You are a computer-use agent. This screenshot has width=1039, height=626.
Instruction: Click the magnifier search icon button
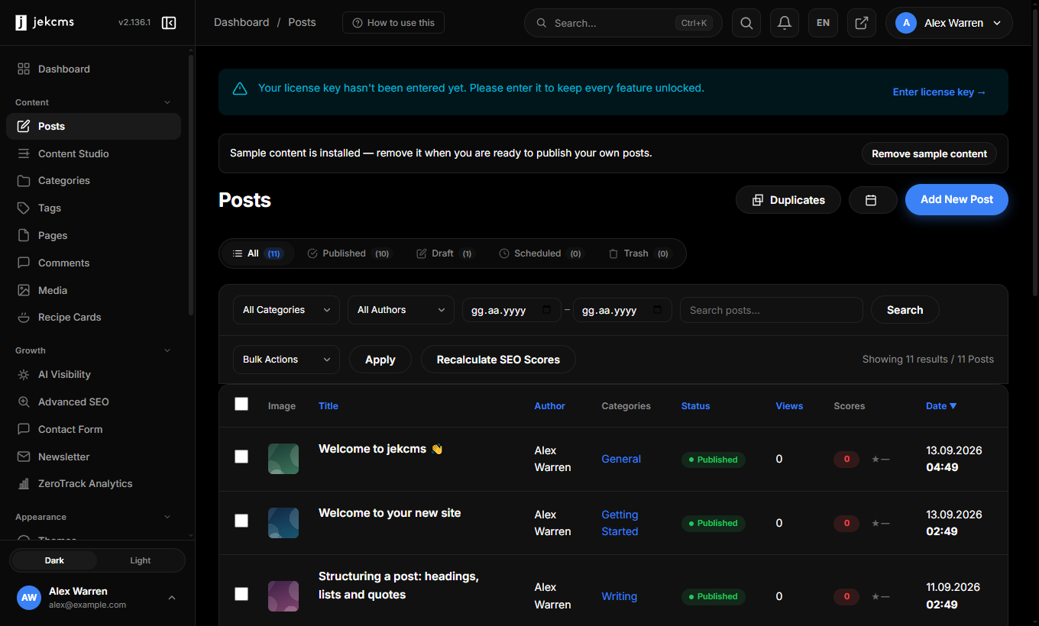coord(746,23)
